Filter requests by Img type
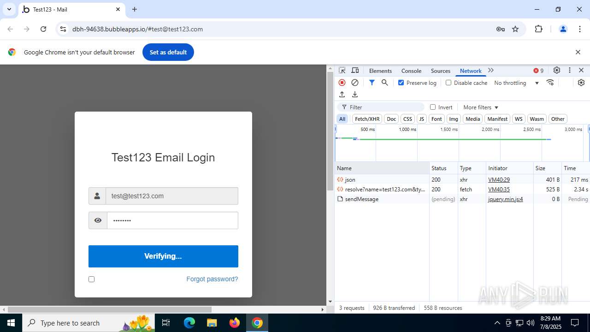Image resolution: width=590 pixels, height=332 pixels. point(454,119)
